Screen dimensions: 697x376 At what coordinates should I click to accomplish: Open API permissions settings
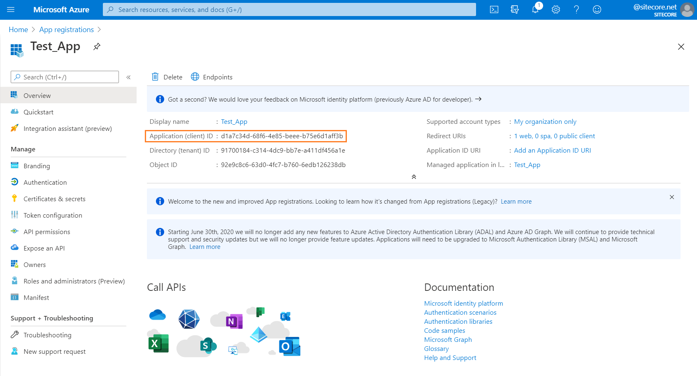[x=46, y=232]
